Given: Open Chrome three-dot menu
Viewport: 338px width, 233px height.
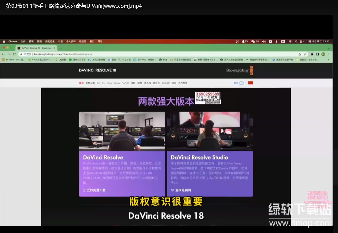Looking at the screenshot, I should tap(329, 54).
